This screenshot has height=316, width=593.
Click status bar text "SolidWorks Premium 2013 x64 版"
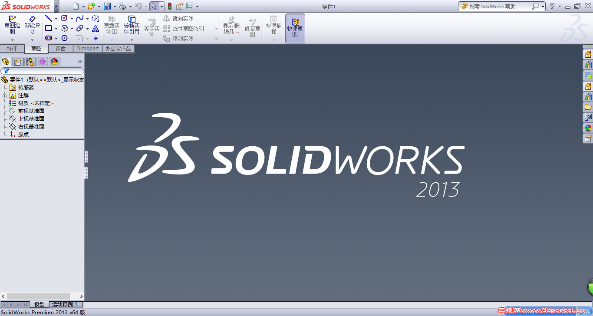pos(43,312)
